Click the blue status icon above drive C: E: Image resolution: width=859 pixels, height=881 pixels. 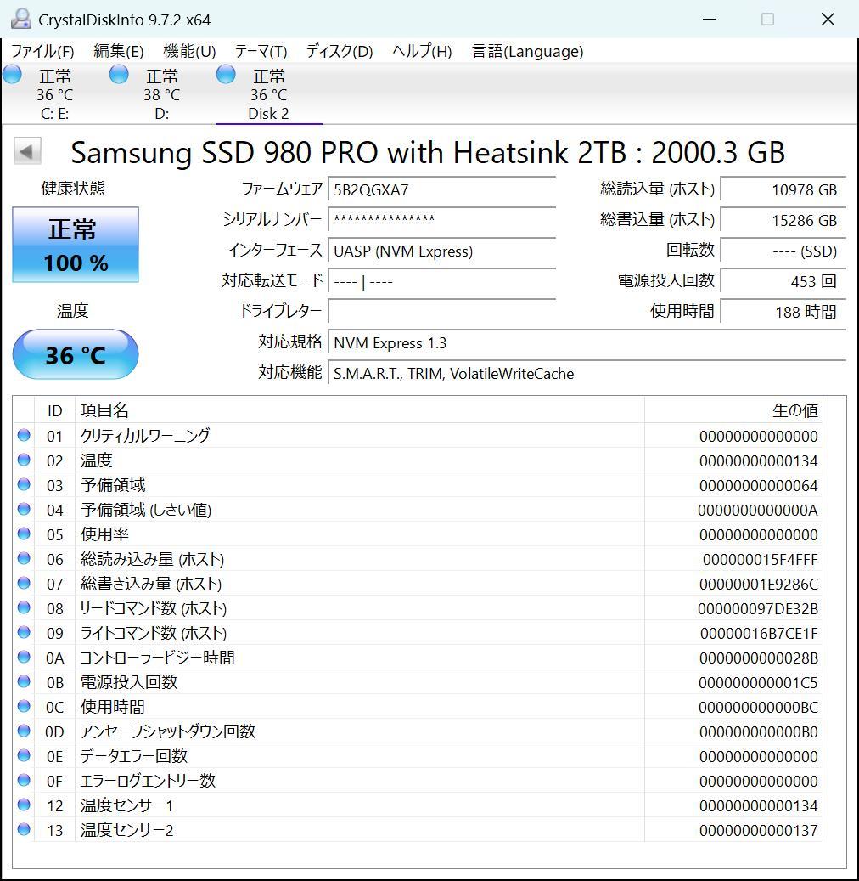click(12, 75)
